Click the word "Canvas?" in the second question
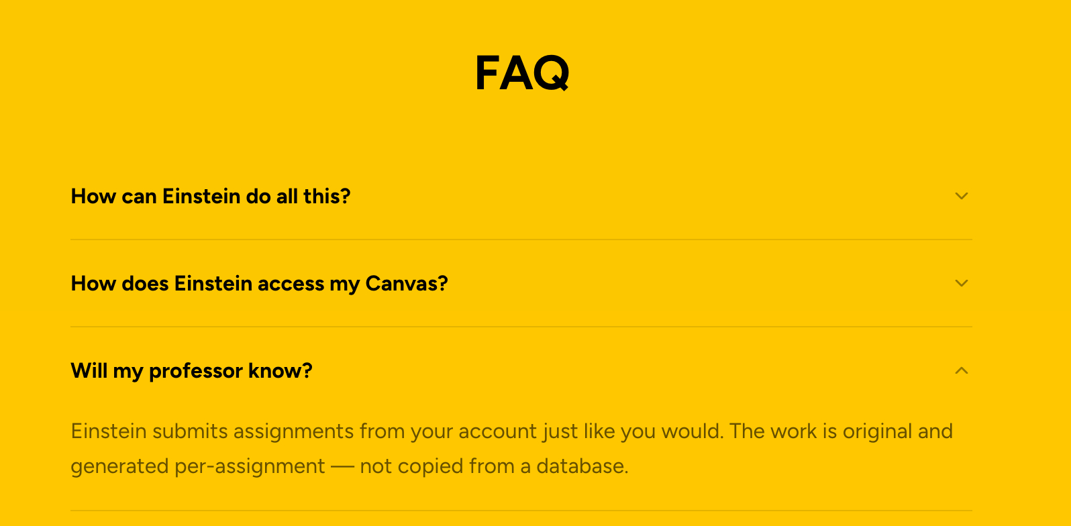 (x=407, y=283)
